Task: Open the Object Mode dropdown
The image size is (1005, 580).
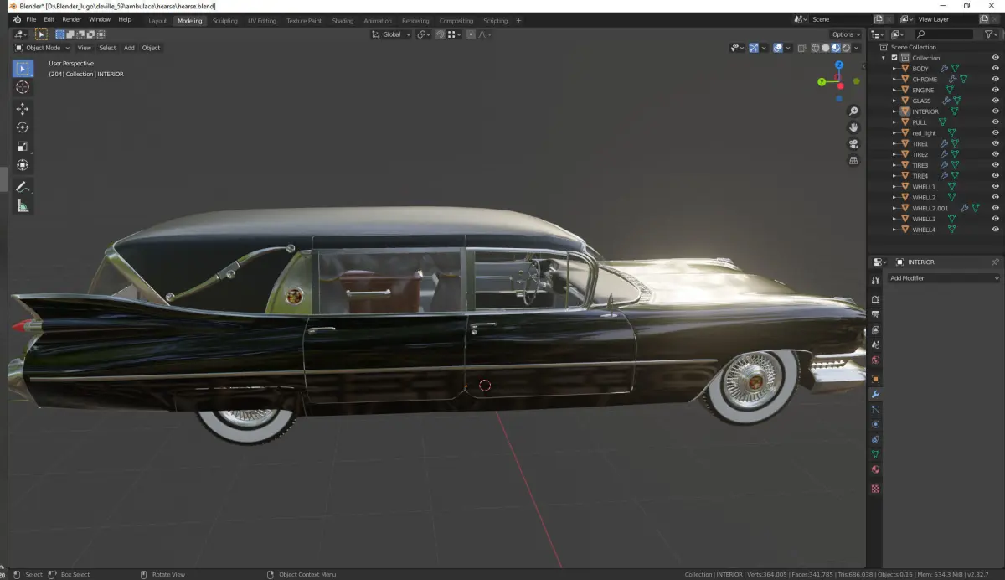Action: [42, 48]
